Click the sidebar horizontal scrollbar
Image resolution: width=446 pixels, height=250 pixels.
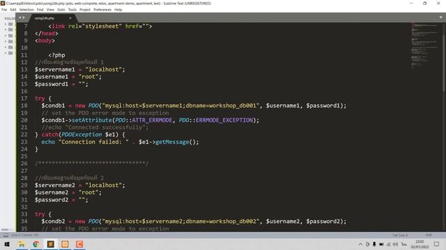pyautogui.click(x=5, y=230)
